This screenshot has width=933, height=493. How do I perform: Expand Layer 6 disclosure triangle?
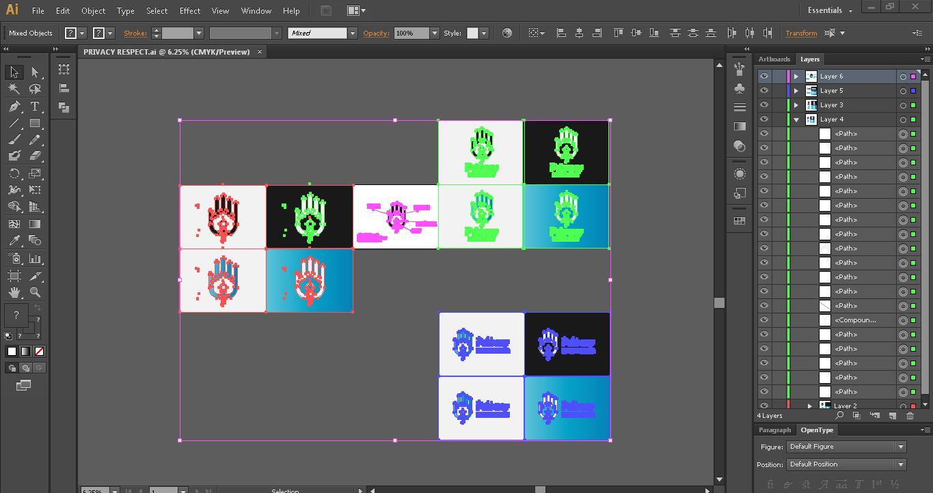point(796,76)
